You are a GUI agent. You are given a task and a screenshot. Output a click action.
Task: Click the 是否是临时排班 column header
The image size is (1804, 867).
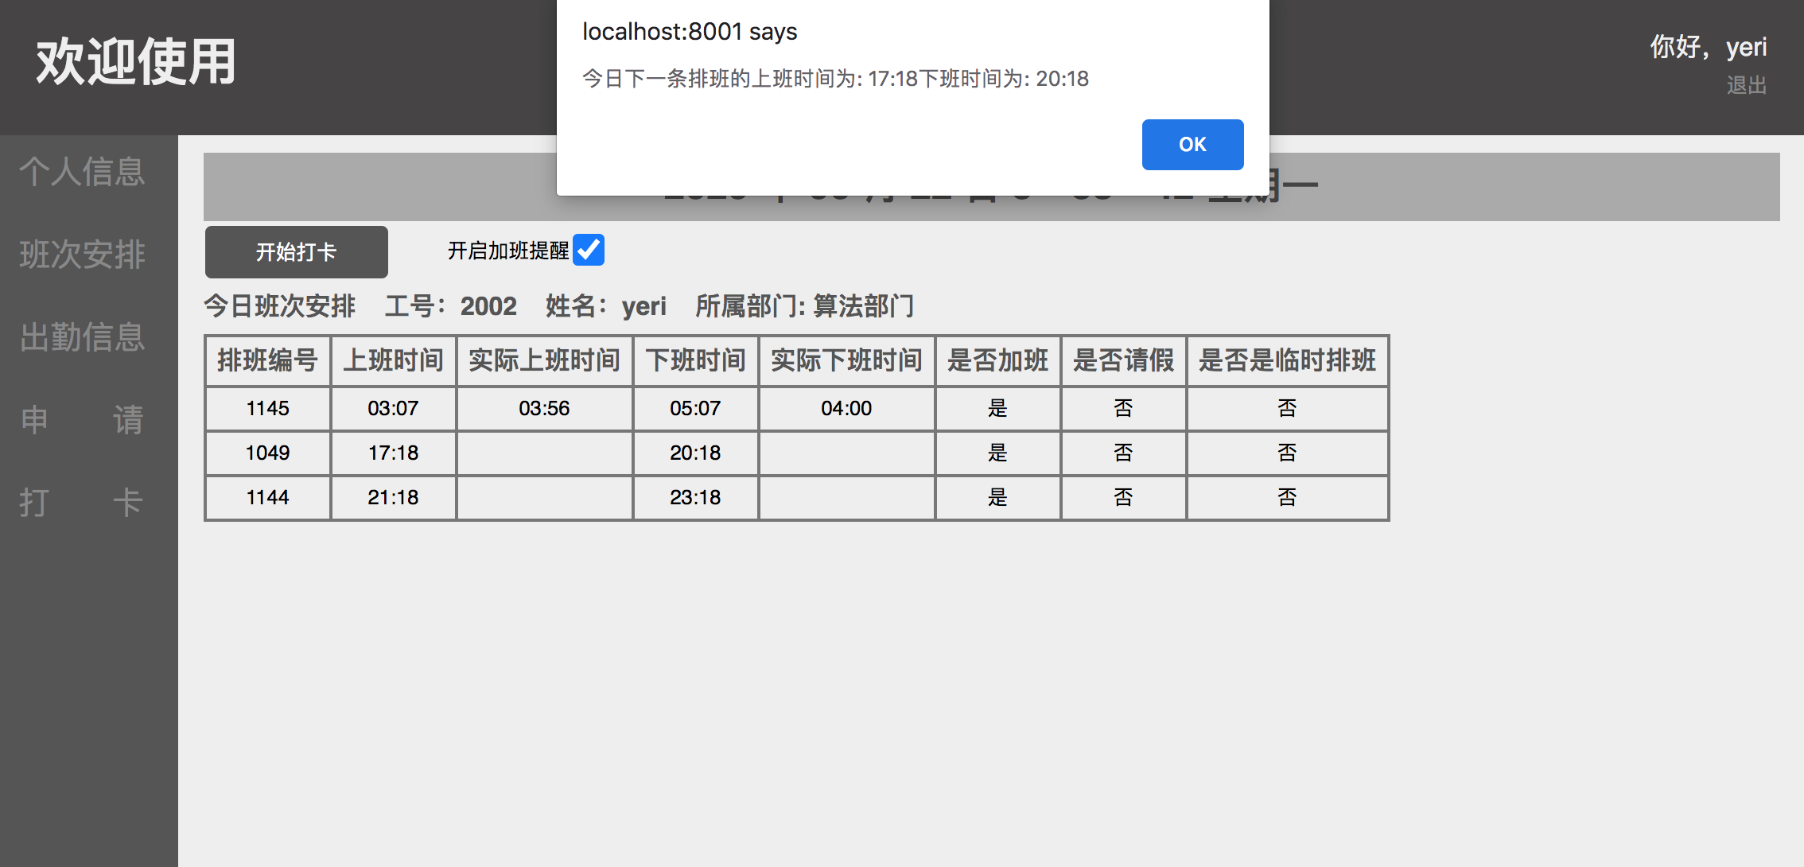(x=1287, y=360)
